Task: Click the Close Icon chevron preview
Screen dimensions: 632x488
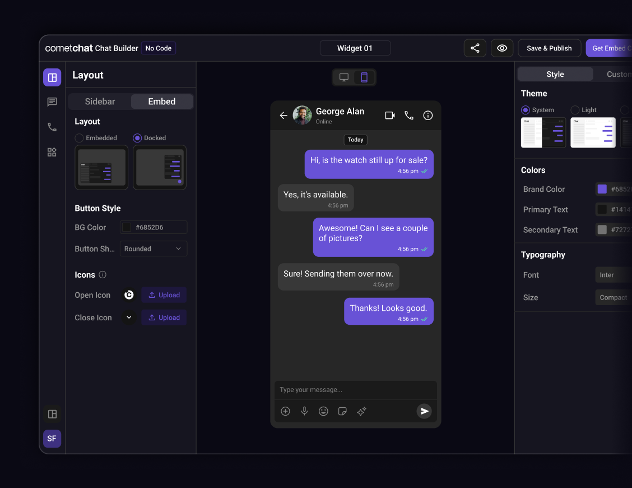Action: click(129, 317)
